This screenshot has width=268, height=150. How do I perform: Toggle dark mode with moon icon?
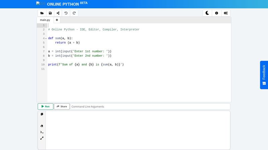tap(207, 13)
